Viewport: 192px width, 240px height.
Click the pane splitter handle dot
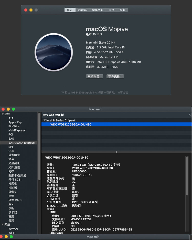coord(116,152)
